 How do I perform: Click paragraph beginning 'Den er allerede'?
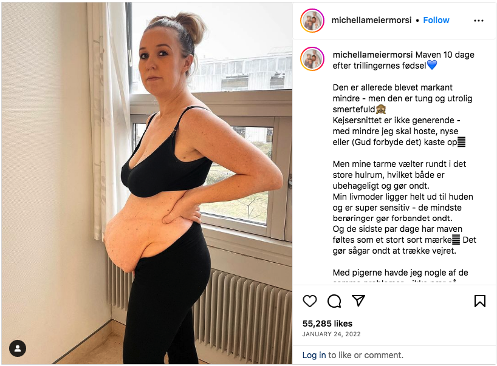click(x=402, y=115)
